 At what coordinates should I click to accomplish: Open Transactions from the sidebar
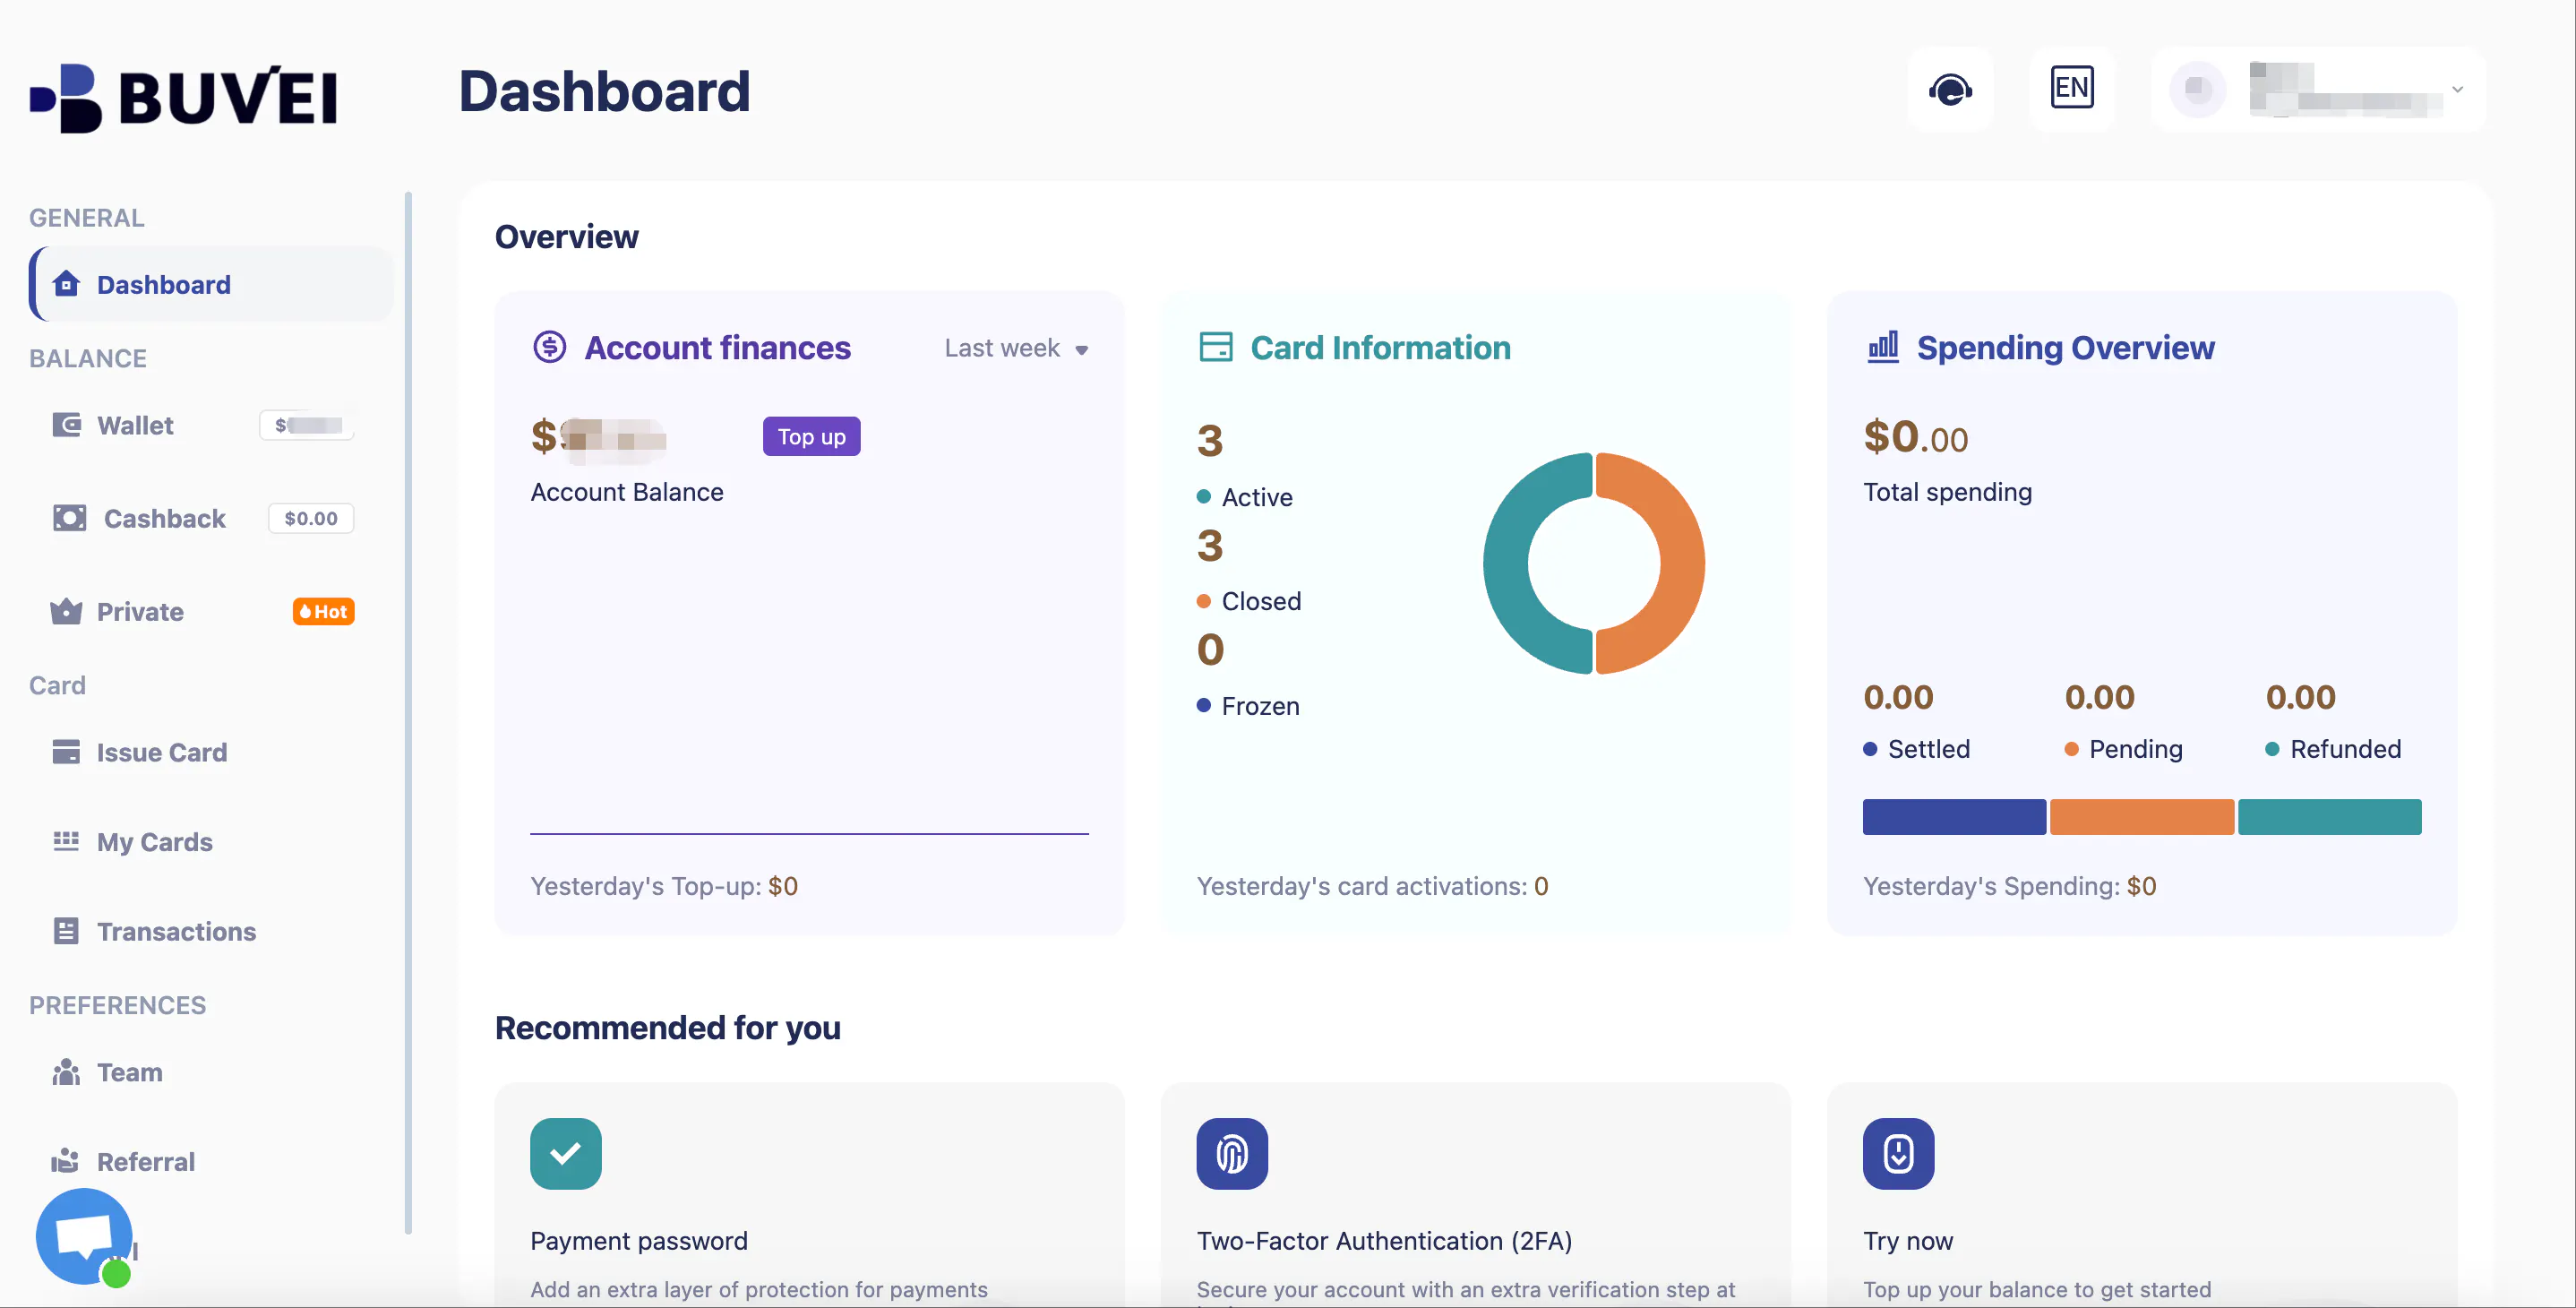[176, 931]
